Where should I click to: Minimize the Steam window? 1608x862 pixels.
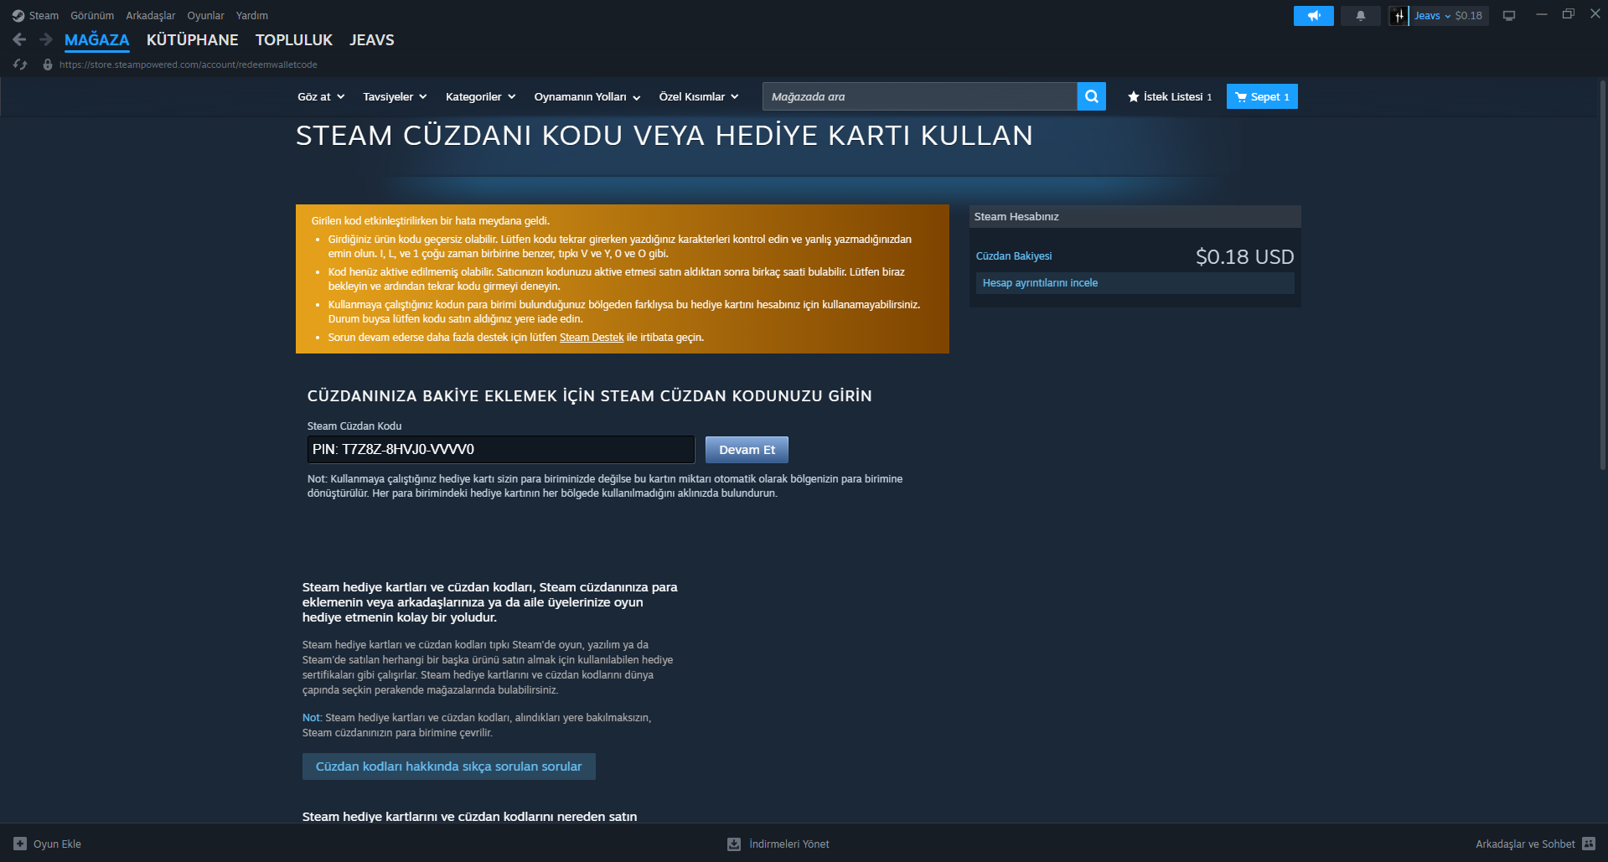pyautogui.click(x=1541, y=14)
